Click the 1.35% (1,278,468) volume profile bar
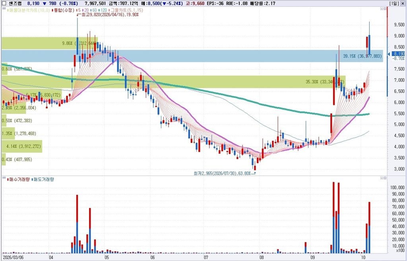The height and width of the screenshot is (261, 407). click(x=8, y=133)
